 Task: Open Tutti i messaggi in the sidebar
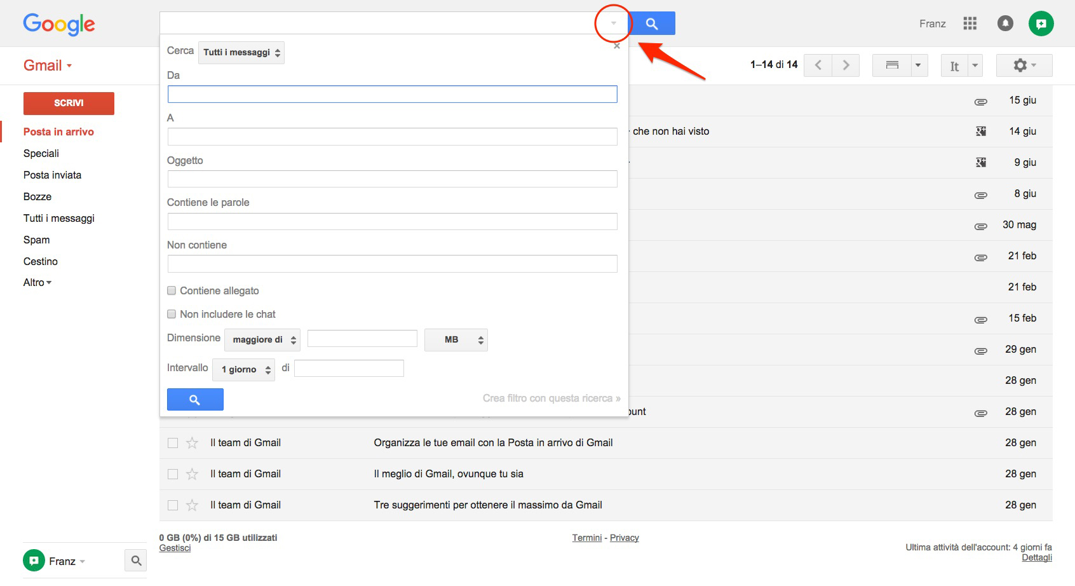click(59, 218)
